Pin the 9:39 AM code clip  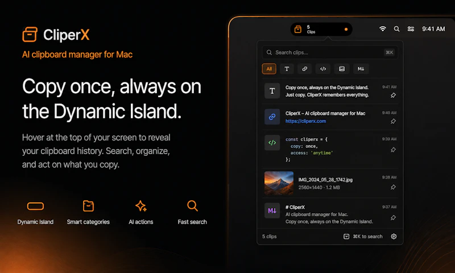[x=393, y=150]
